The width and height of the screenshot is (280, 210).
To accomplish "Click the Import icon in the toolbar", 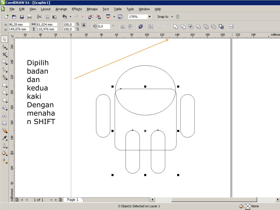I will [91, 17].
